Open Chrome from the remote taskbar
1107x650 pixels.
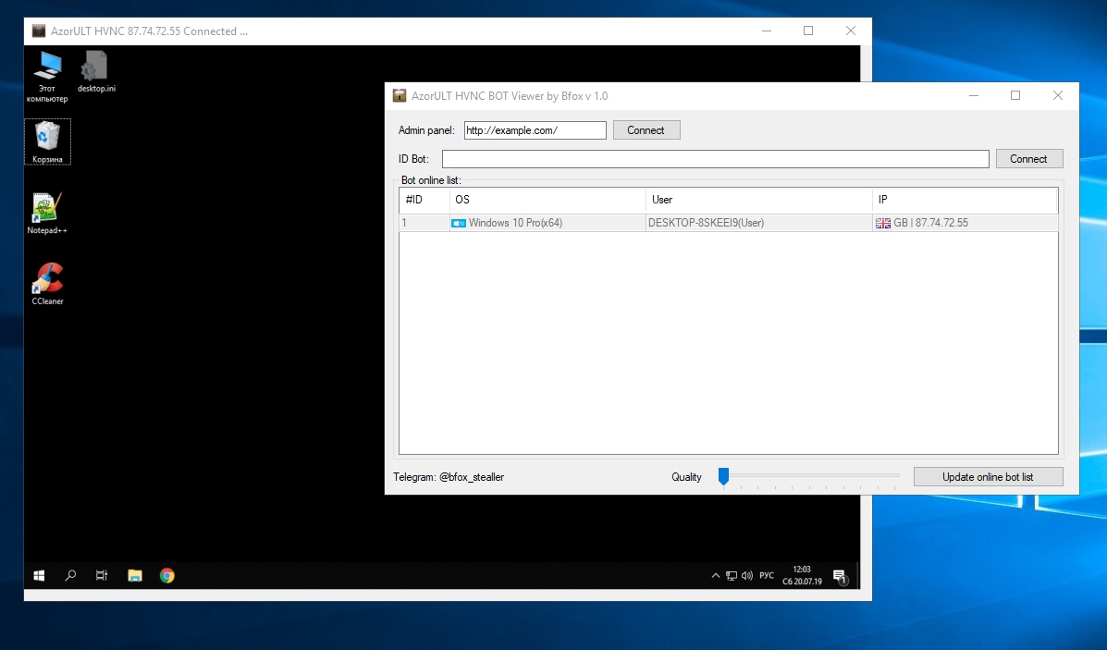pos(166,575)
